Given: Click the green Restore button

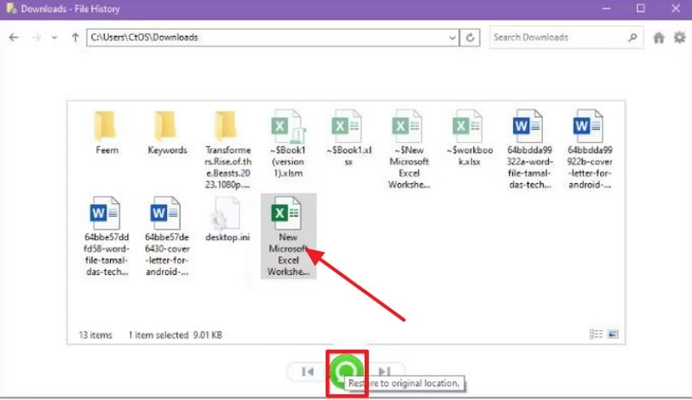Looking at the screenshot, I should [x=347, y=372].
